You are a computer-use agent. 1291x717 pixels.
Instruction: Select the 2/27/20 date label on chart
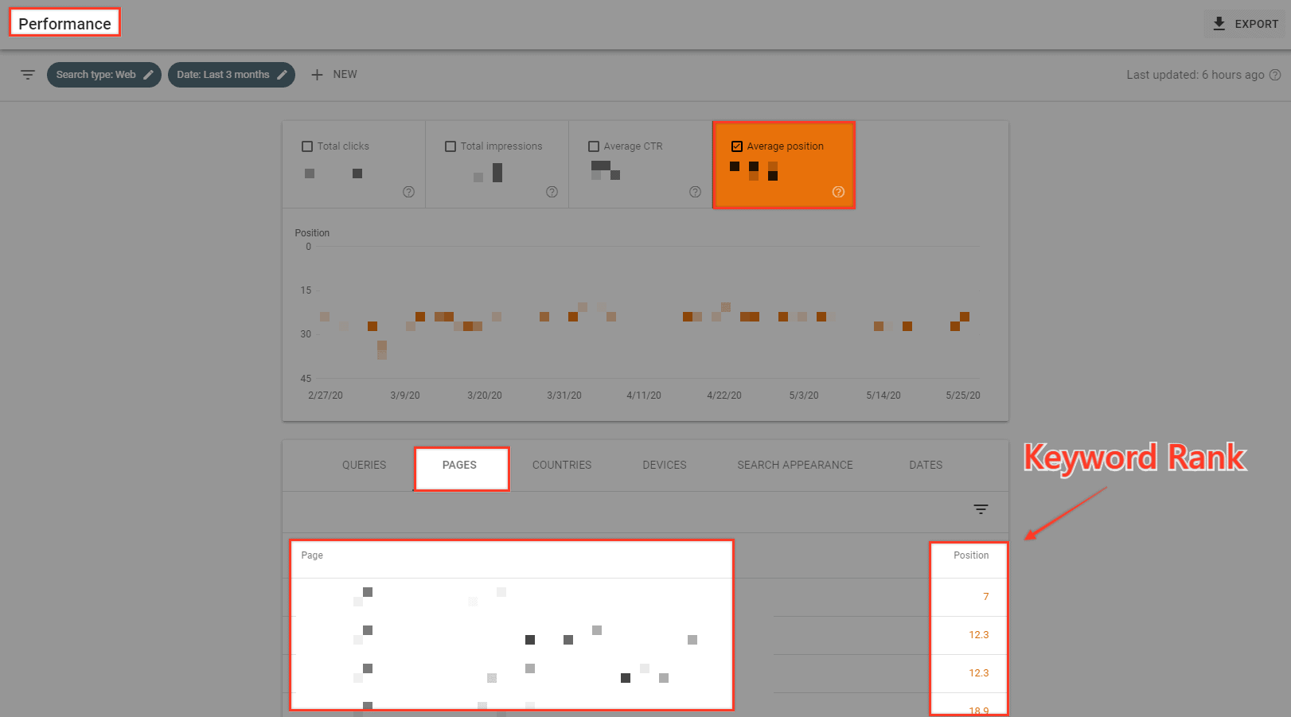tap(326, 396)
